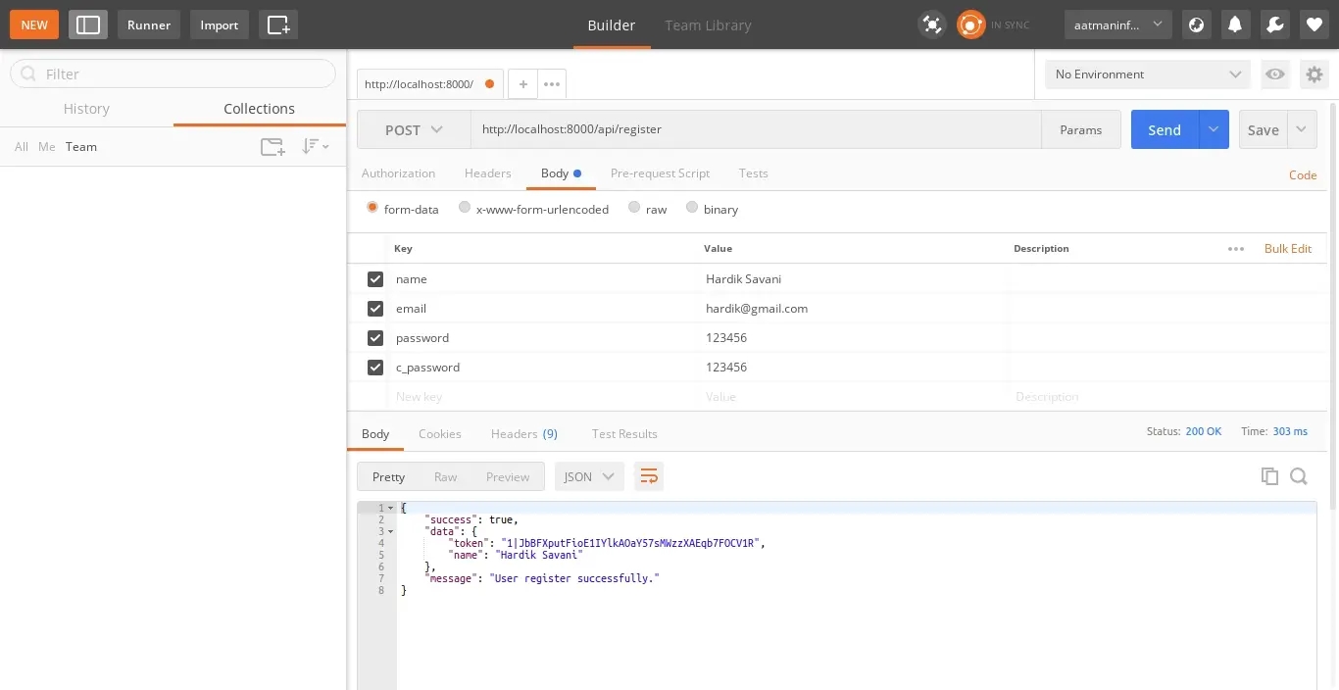The height and width of the screenshot is (690, 1339).
Task: Create new collection folder icon
Action: (x=273, y=147)
